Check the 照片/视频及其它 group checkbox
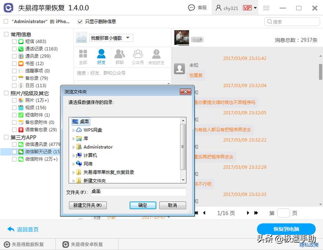 [x=6, y=93]
